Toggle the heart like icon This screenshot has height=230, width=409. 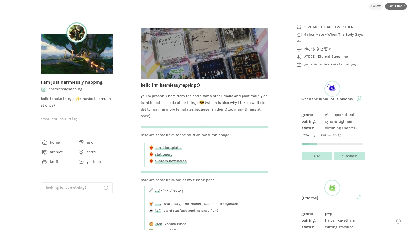click(398, 221)
